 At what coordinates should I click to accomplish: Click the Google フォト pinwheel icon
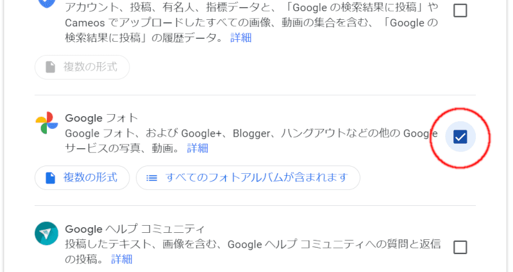[x=46, y=123]
